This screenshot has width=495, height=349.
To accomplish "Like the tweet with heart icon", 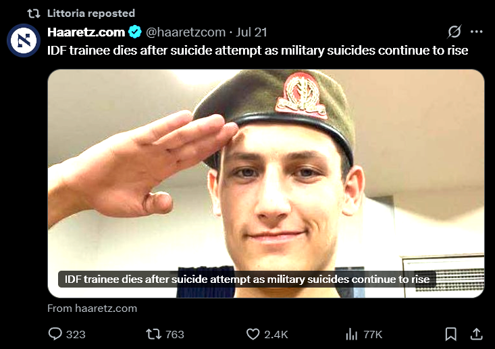I will (253, 334).
